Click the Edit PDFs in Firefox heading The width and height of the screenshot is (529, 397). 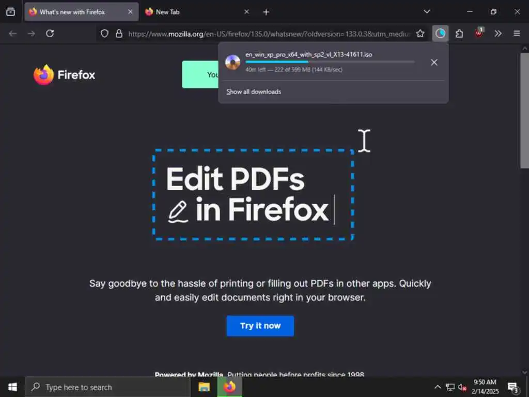tap(247, 194)
